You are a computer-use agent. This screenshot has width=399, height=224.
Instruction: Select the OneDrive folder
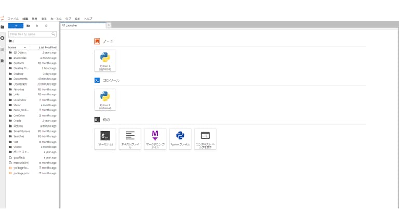click(x=32, y=116)
